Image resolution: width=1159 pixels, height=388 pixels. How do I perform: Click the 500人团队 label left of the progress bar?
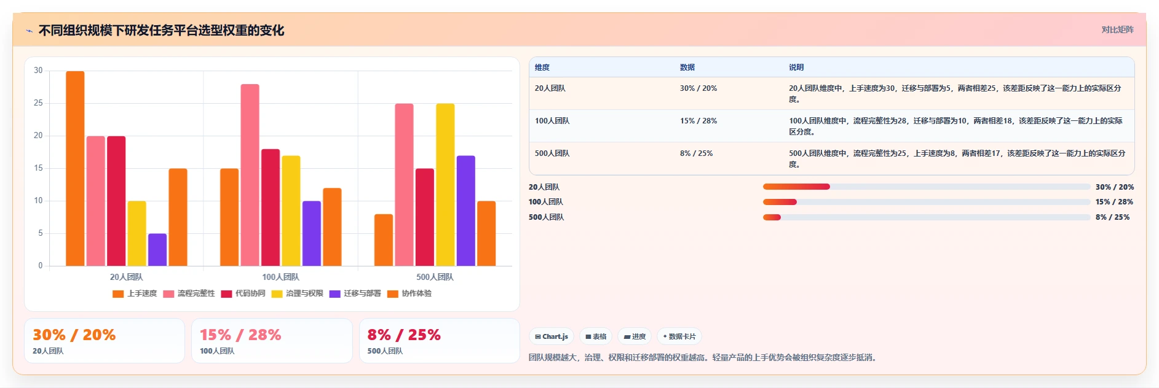[x=546, y=217]
